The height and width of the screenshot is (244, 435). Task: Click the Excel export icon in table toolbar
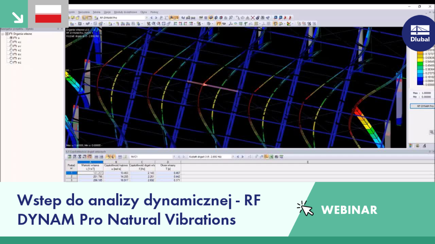coord(271,157)
